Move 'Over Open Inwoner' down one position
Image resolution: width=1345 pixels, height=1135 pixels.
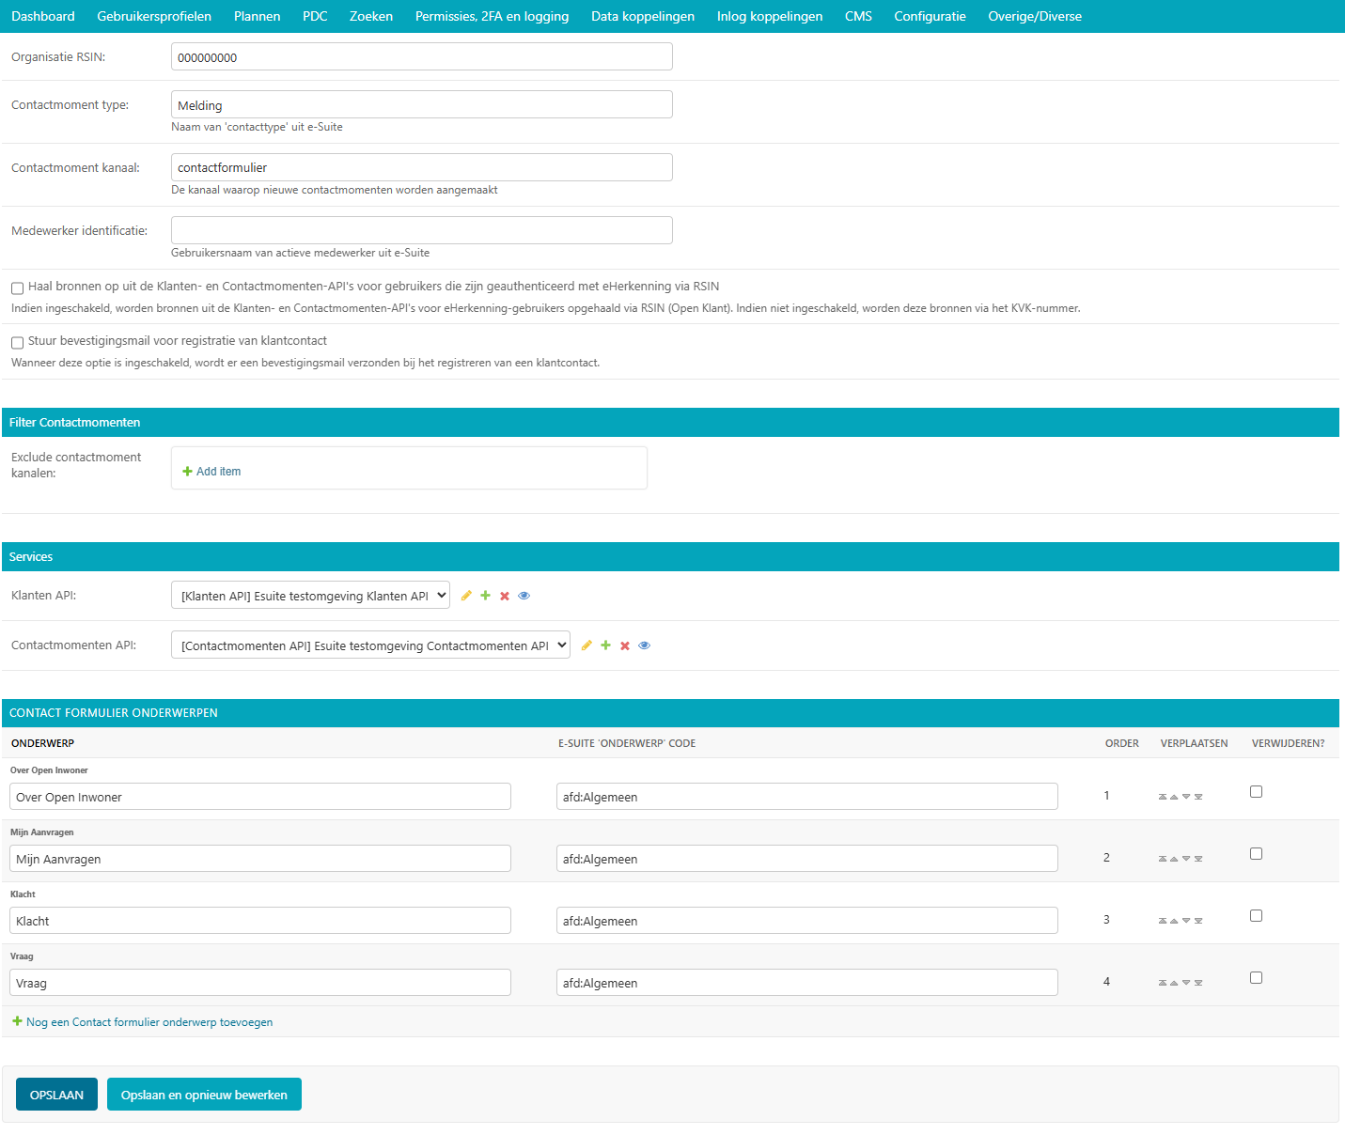point(1186,796)
